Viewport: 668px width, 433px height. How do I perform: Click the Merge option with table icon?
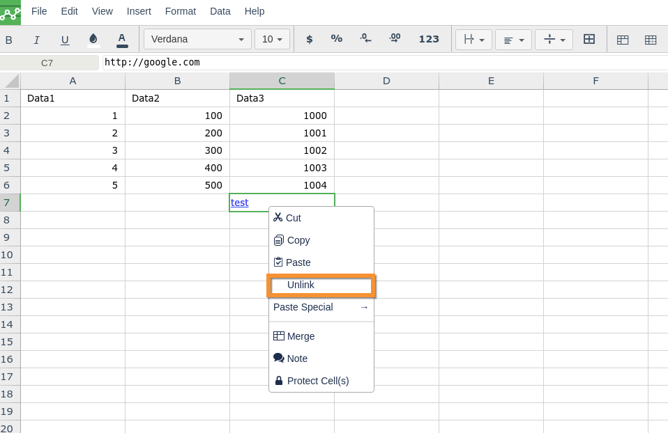click(x=301, y=336)
